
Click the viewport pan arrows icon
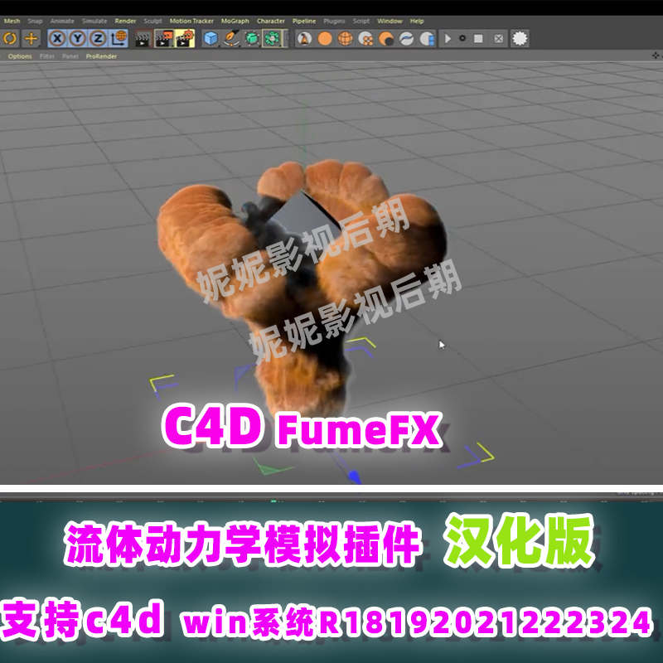click(656, 56)
